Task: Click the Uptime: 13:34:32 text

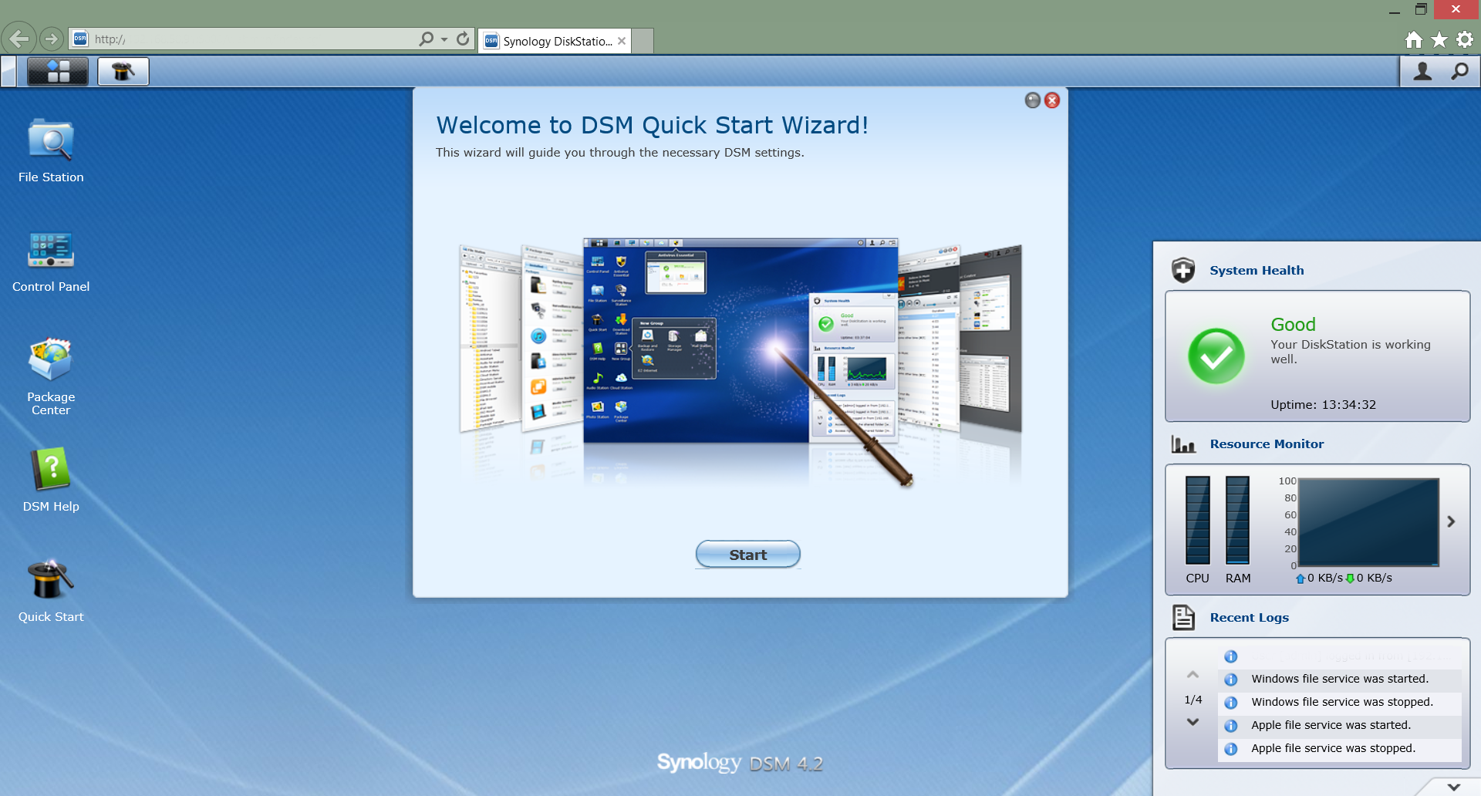Action: (1323, 405)
